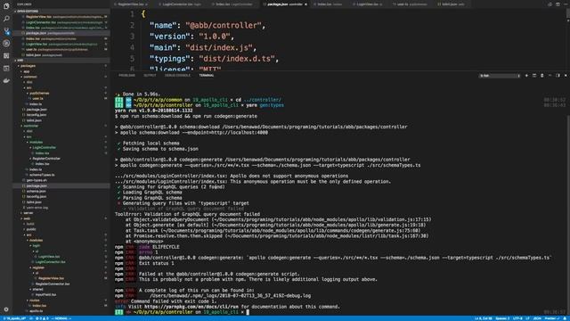Collapse the common folder

tap(30, 77)
